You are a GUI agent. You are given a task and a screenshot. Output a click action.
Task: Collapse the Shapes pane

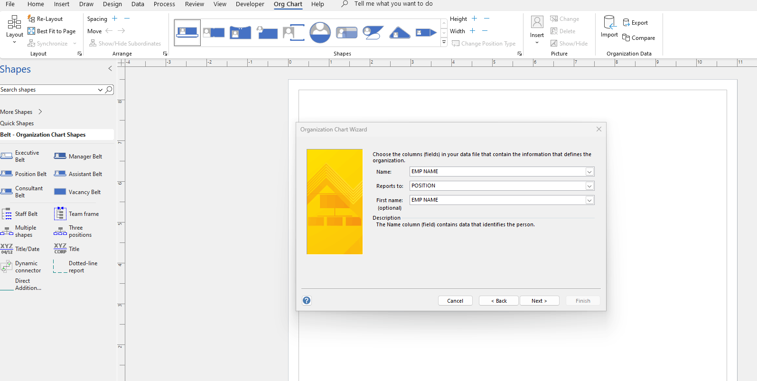pyautogui.click(x=110, y=68)
